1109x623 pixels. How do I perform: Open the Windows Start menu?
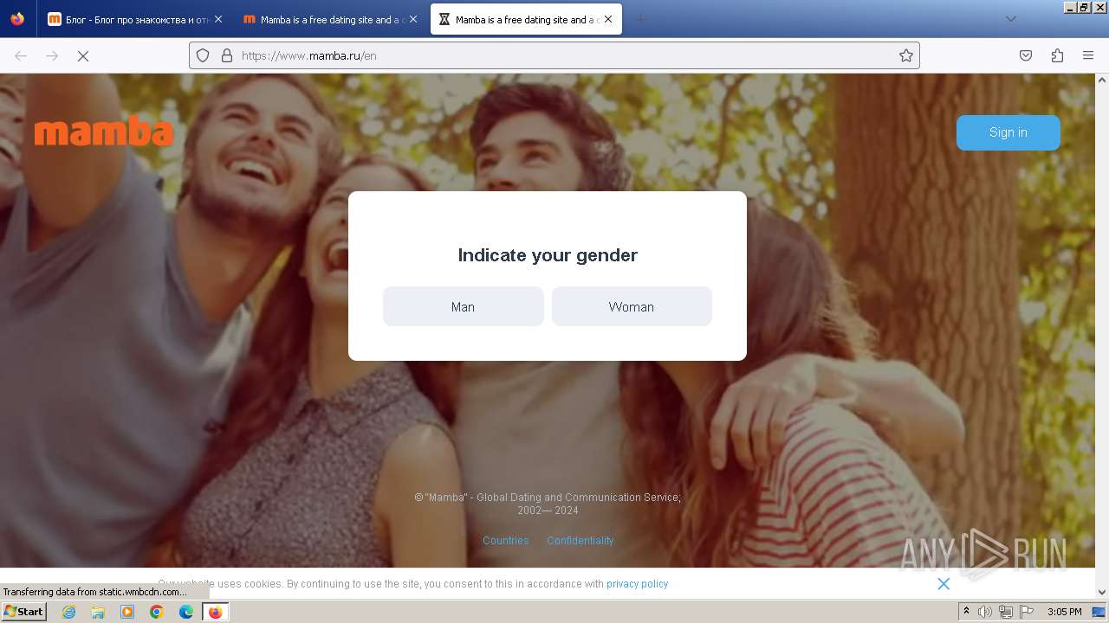(x=23, y=612)
